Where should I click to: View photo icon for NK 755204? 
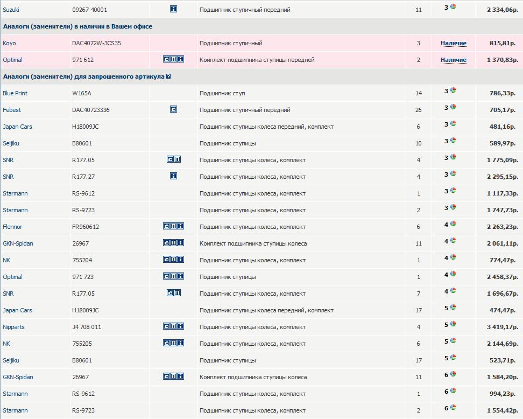[x=166, y=260]
